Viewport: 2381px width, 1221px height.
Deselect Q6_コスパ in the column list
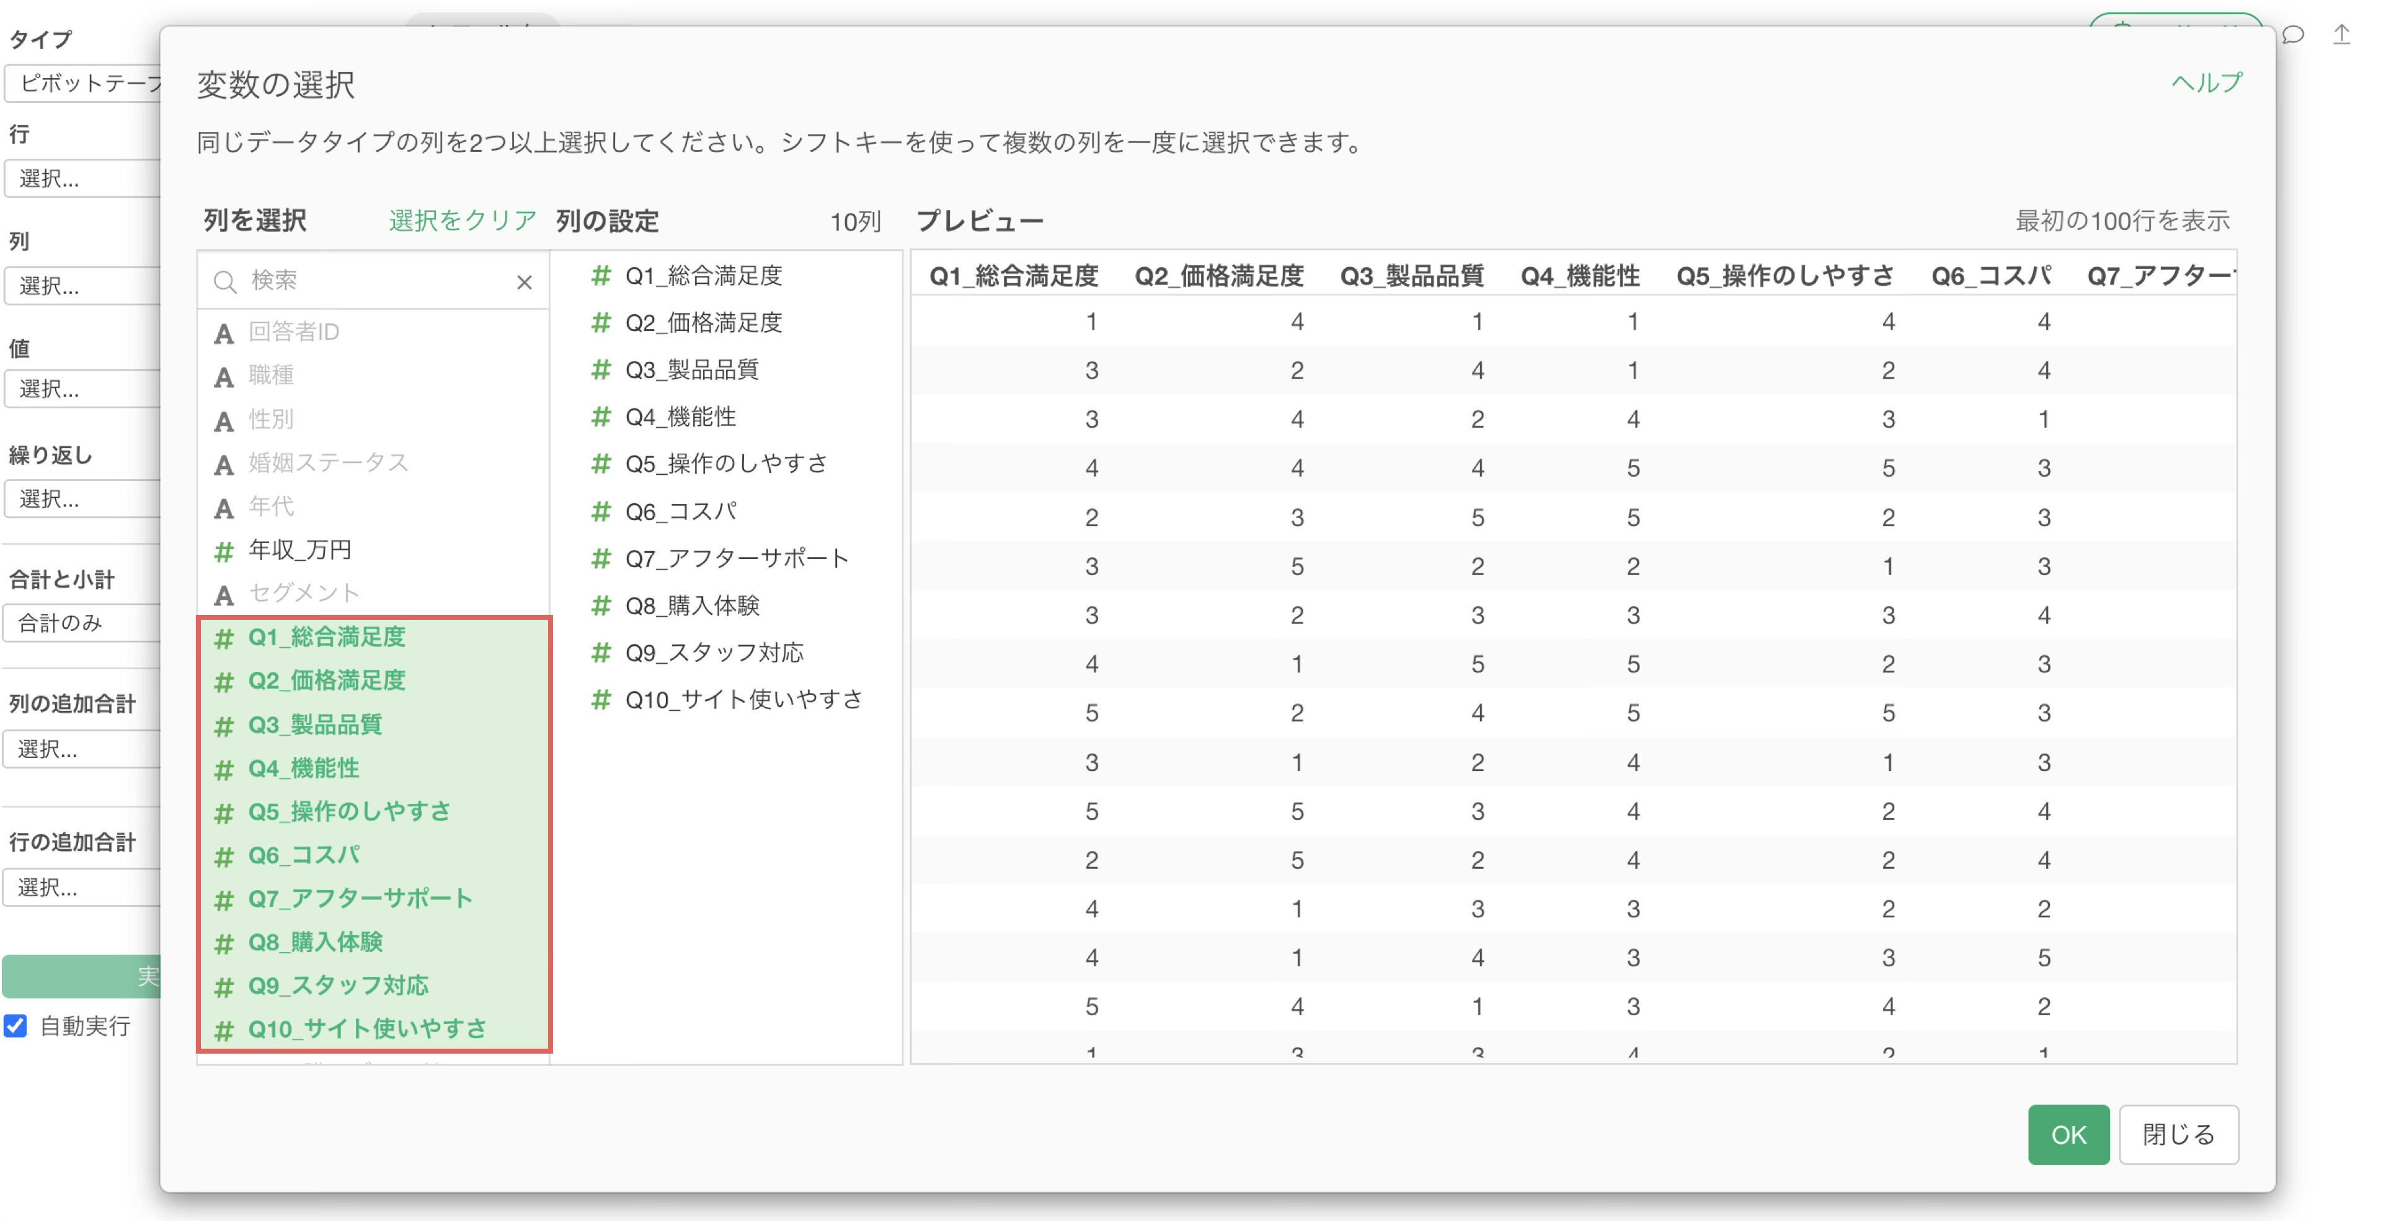pos(373,855)
